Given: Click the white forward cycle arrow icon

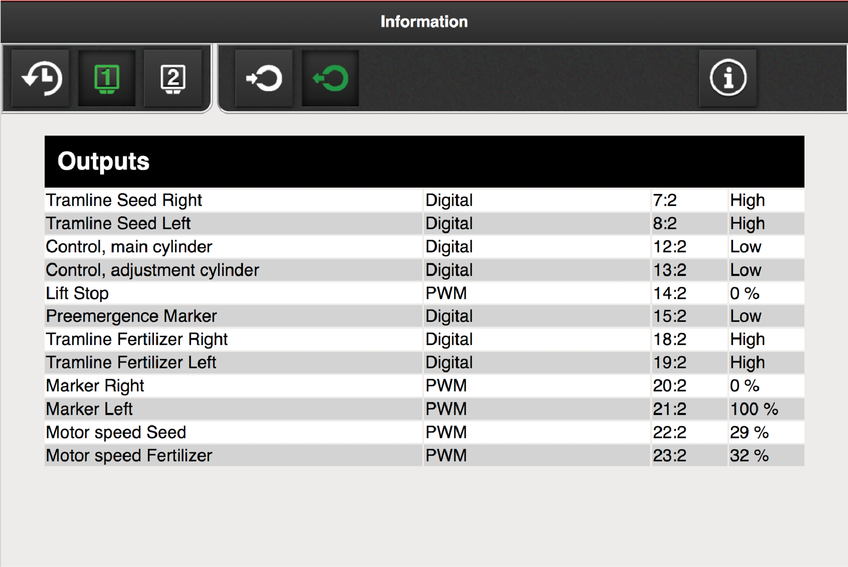Looking at the screenshot, I should coord(264,78).
